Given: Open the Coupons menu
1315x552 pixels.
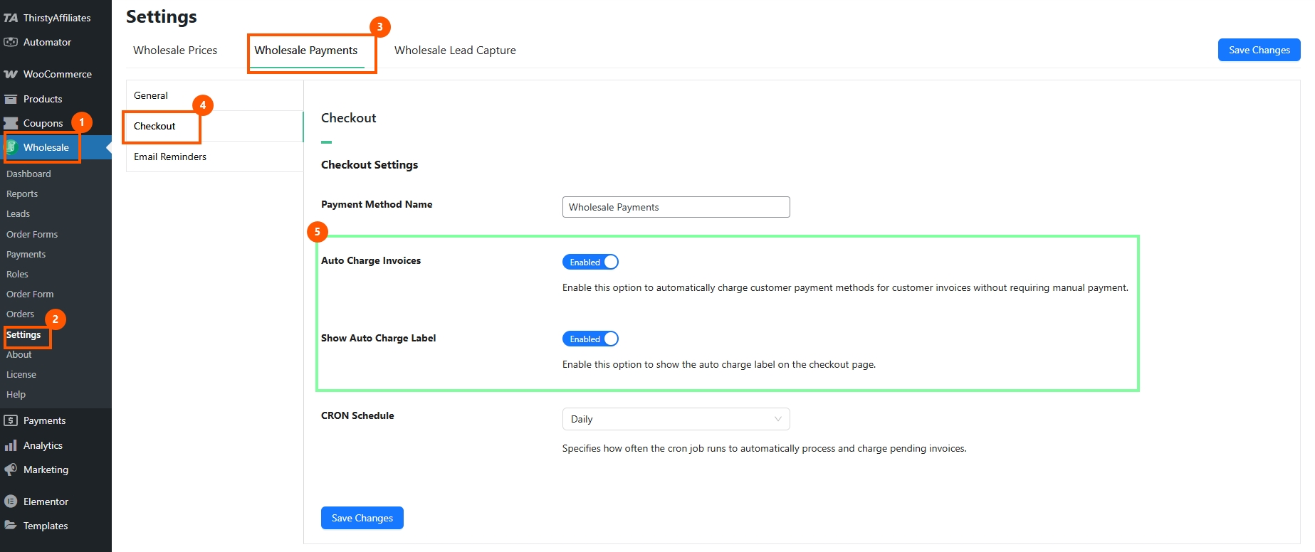Looking at the screenshot, I should (x=56, y=123).
